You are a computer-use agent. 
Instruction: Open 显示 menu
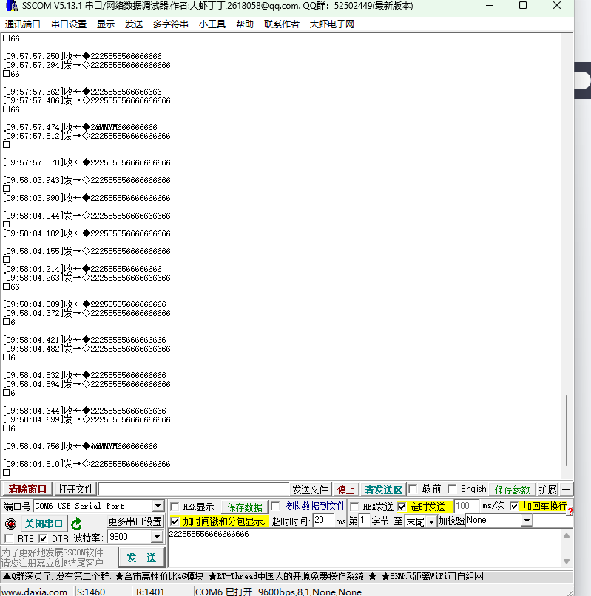click(106, 24)
